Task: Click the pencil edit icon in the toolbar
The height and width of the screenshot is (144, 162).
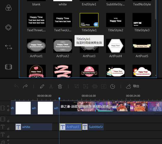Action: click(x=42, y=86)
